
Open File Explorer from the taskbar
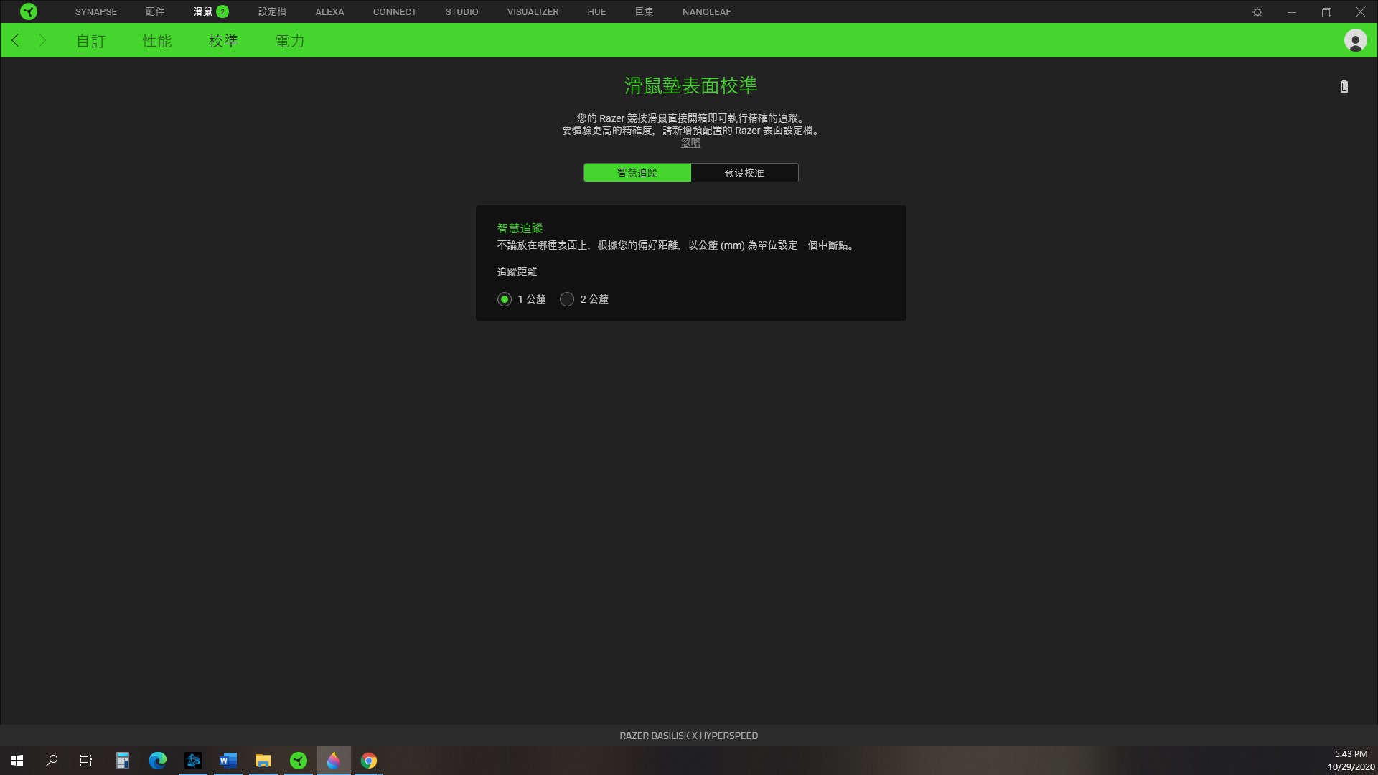click(x=263, y=761)
